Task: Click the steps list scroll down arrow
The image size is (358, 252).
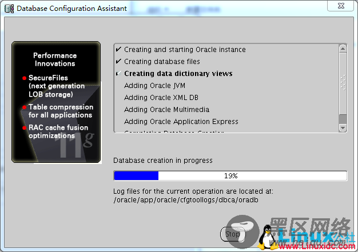Action: pyautogui.click(x=343, y=127)
